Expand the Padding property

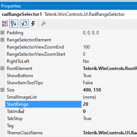2,33
